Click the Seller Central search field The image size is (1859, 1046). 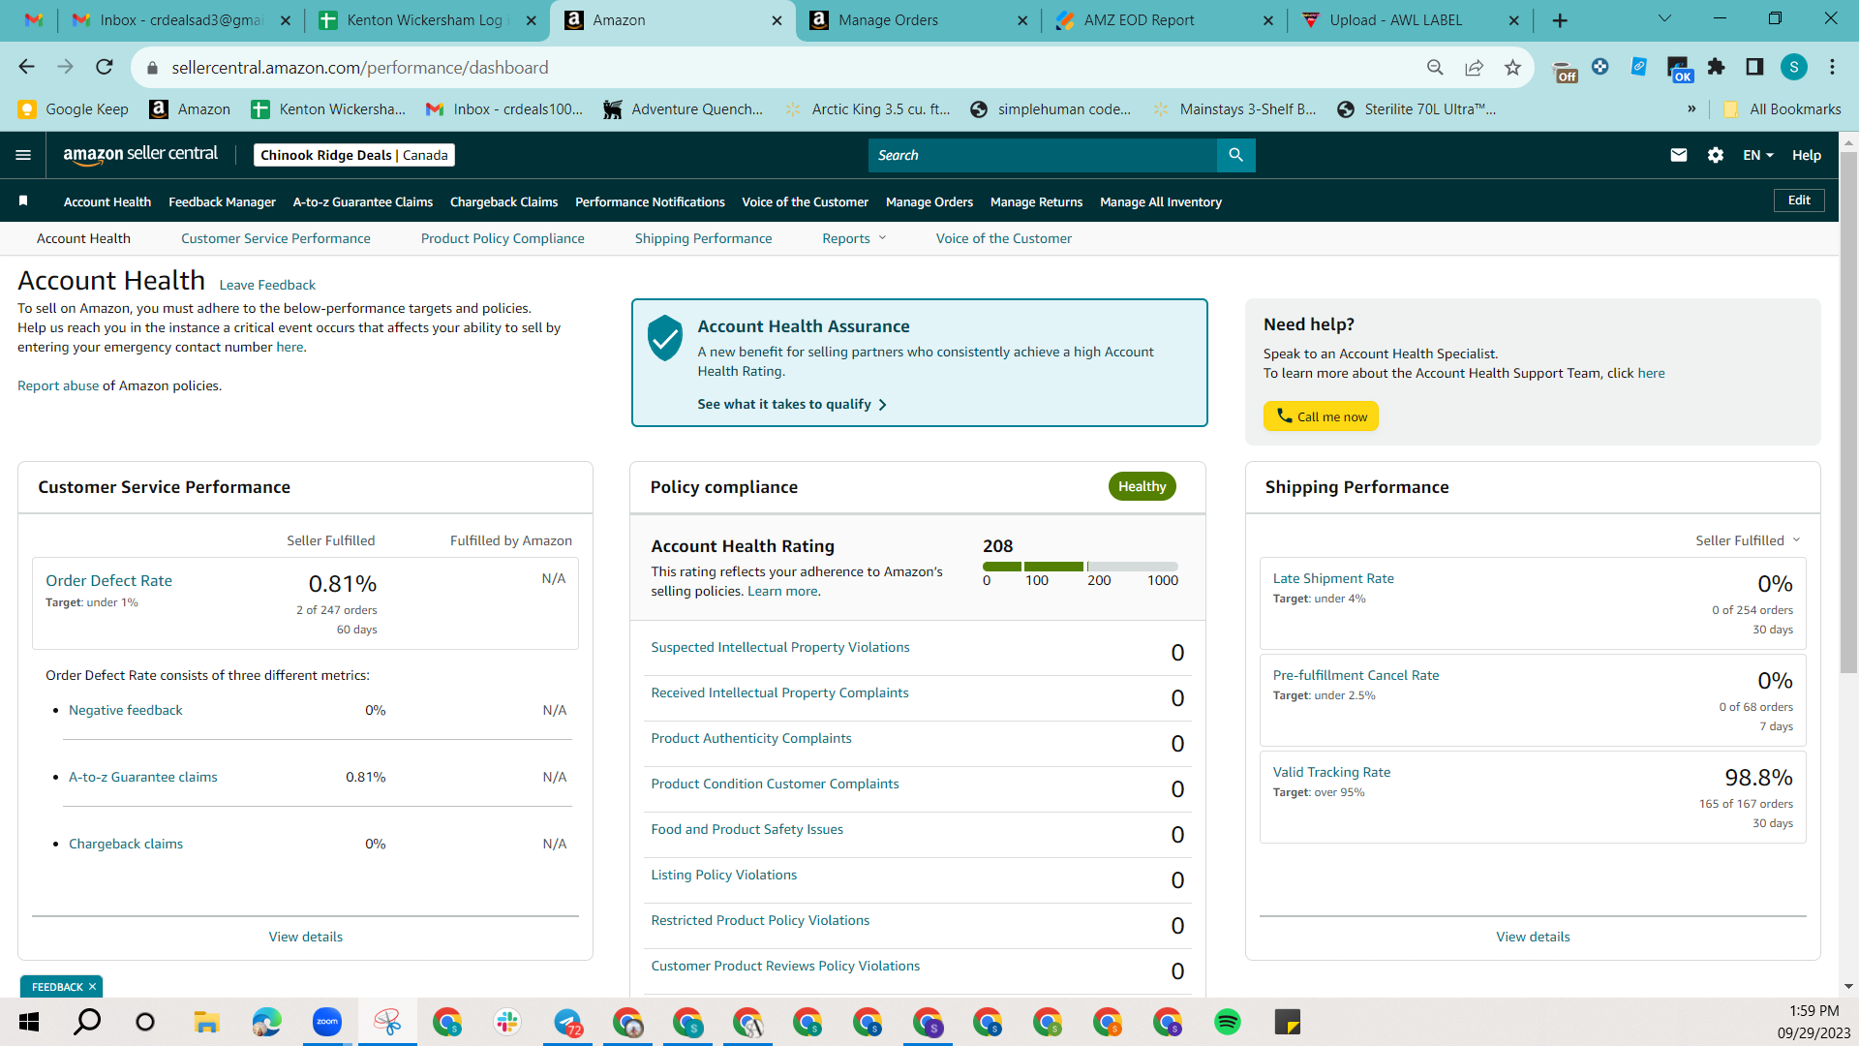tap(1042, 155)
